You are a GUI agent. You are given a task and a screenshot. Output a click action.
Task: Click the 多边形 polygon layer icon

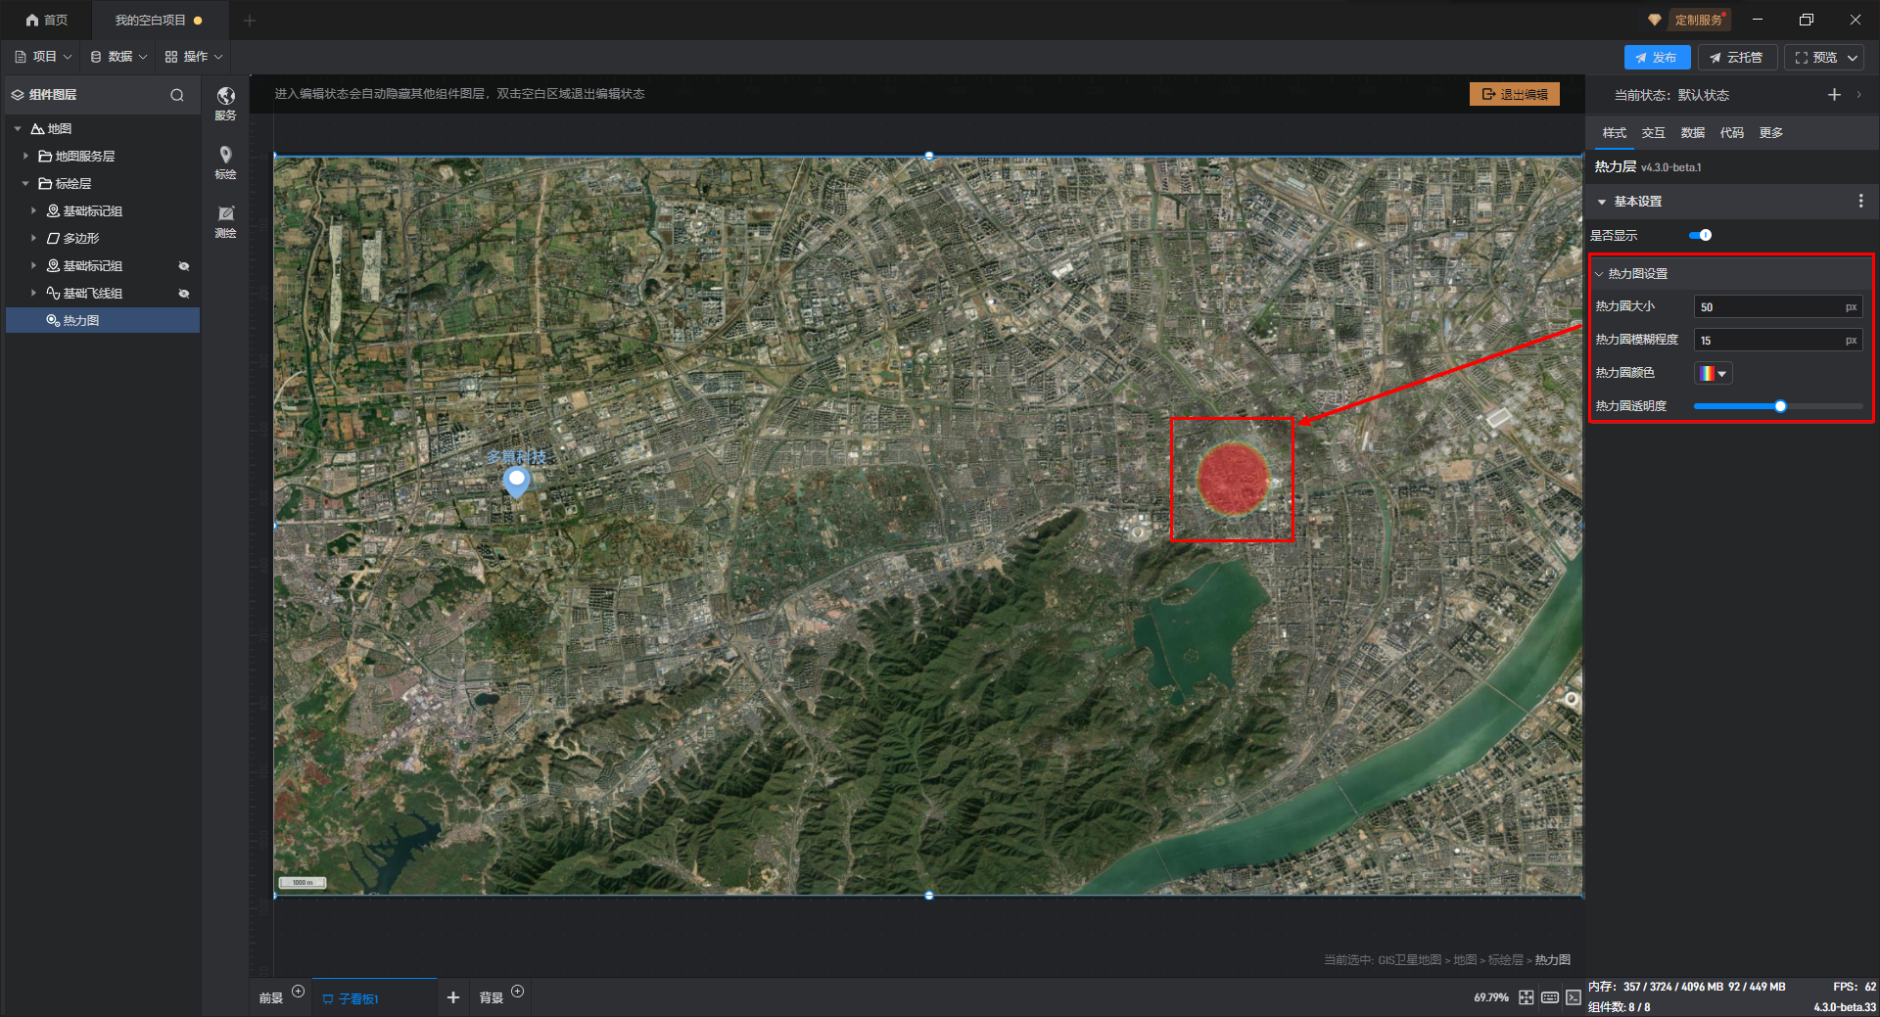click(53, 238)
